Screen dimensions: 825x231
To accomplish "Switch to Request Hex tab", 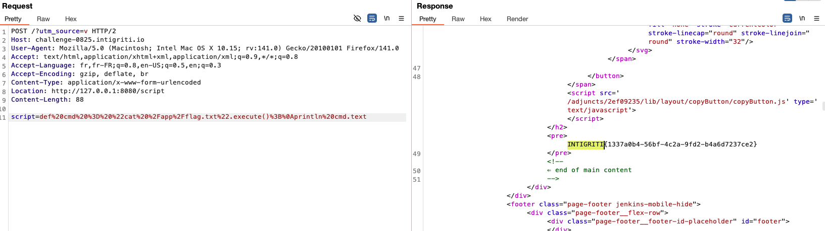I will tap(71, 19).
